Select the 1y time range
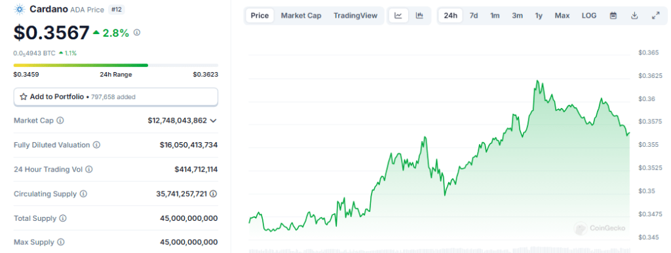 tap(539, 16)
